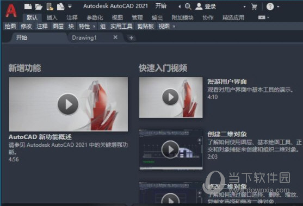Open the 修改 panel

pos(26,26)
